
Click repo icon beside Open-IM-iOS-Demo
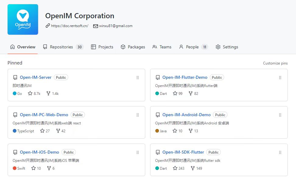(15, 152)
